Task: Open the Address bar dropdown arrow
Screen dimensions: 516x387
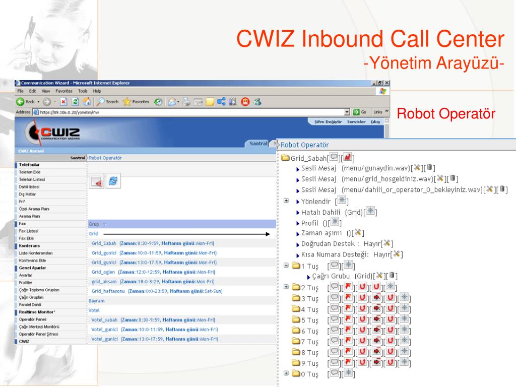Action: pyautogui.click(x=347, y=112)
